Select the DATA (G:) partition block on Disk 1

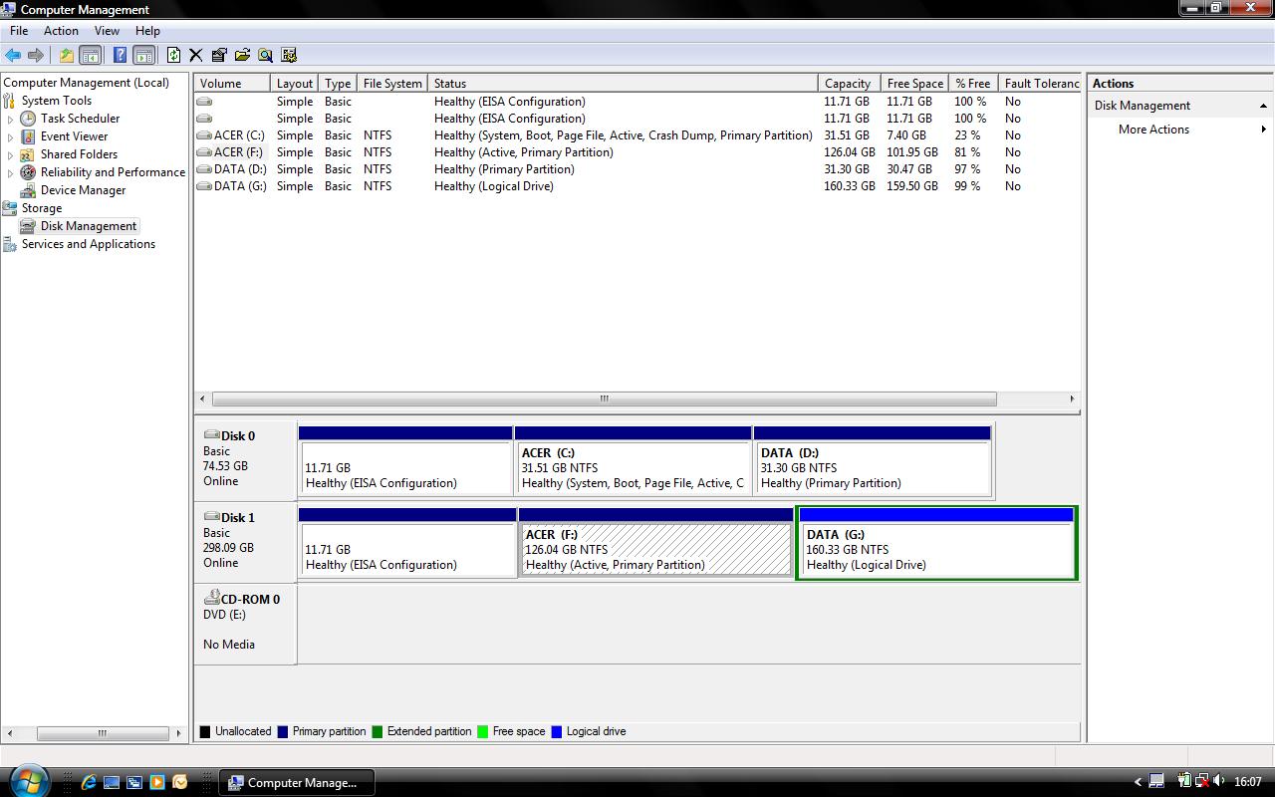[x=936, y=549]
